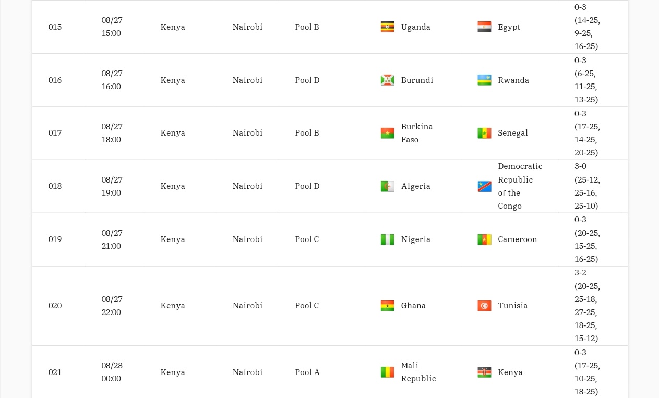
Task: Click the Democratic Republic of the Congo flag
Action: point(484,186)
